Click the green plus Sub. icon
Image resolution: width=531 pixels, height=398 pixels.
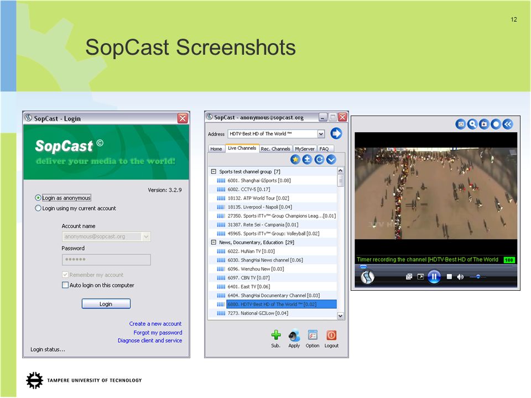click(276, 335)
